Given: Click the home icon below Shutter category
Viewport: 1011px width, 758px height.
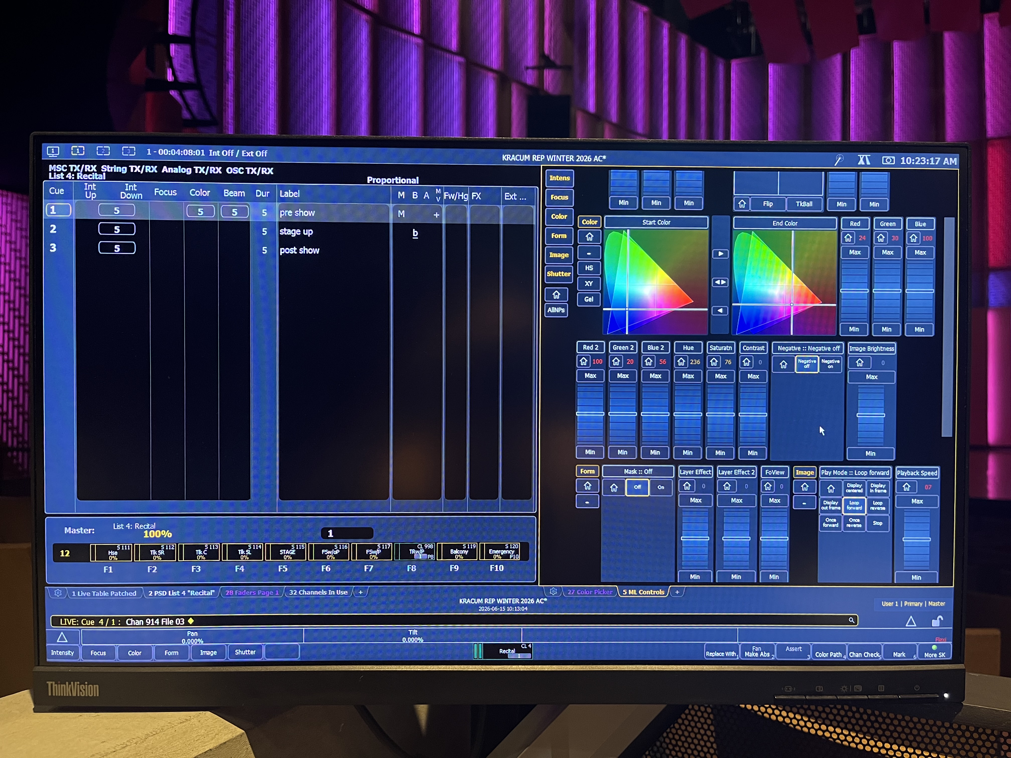Looking at the screenshot, I should (x=556, y=295).
